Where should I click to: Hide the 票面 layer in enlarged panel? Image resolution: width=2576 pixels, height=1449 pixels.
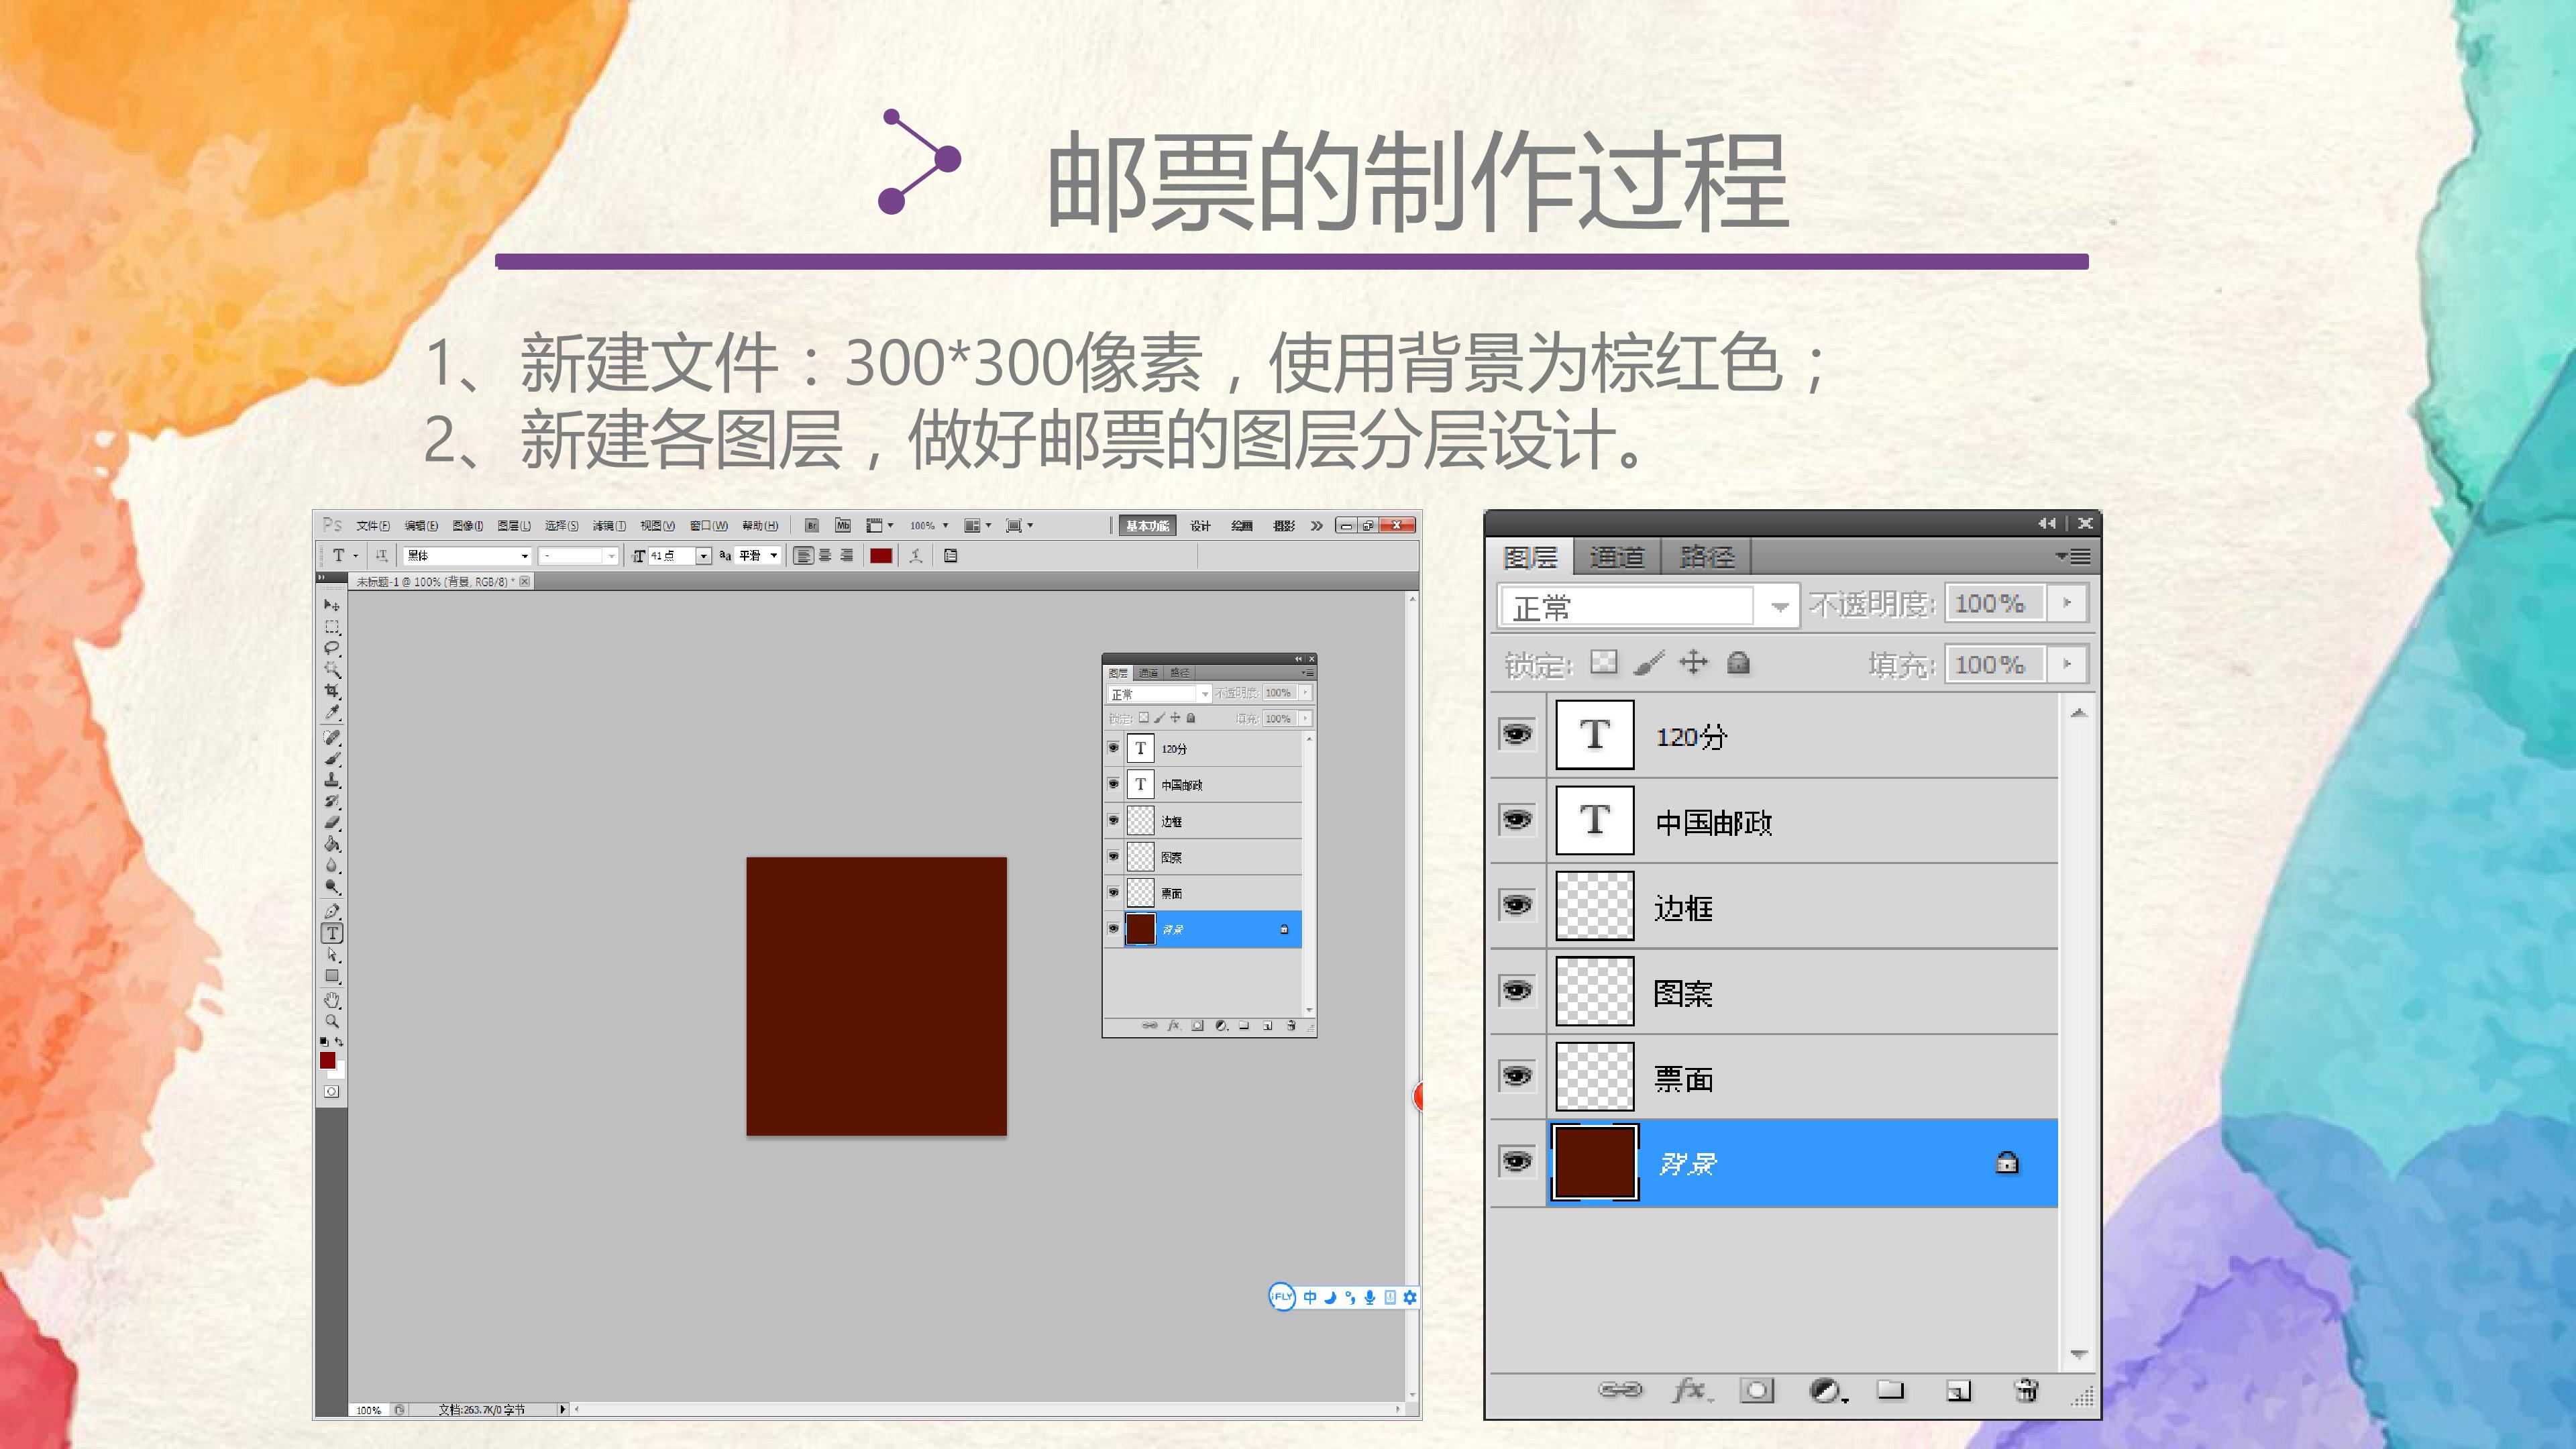coord(1518,1077)
